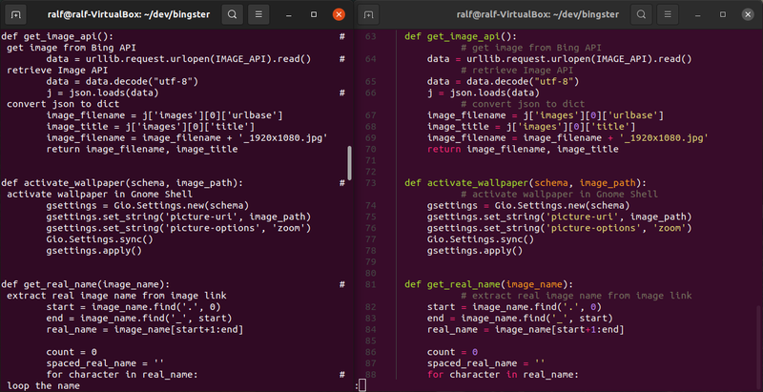Click 'def get_image_api():' in the left terminal
The image size is (763, 392).
(x=57, y=36)
